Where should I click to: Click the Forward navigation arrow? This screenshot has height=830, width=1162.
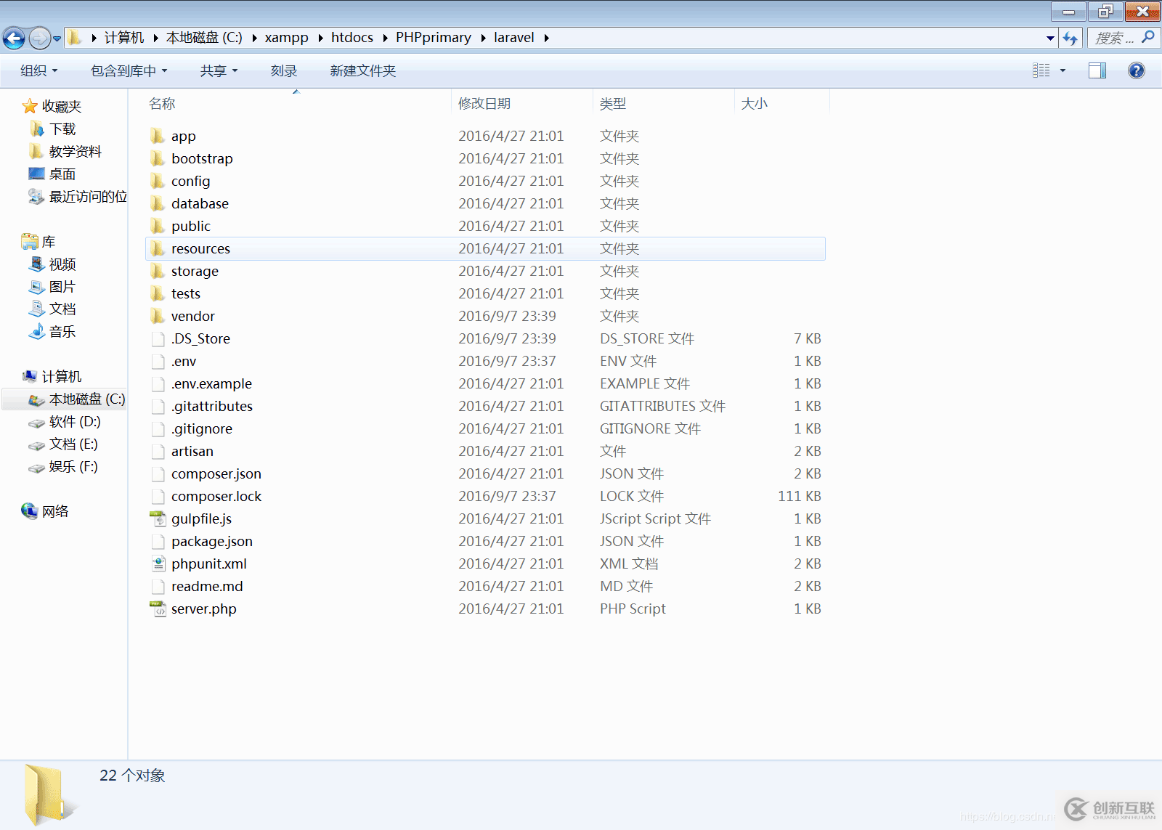39,38
